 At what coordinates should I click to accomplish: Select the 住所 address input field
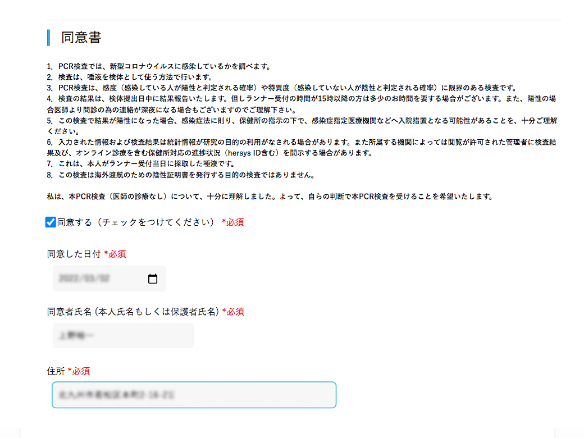click(194, 395)
